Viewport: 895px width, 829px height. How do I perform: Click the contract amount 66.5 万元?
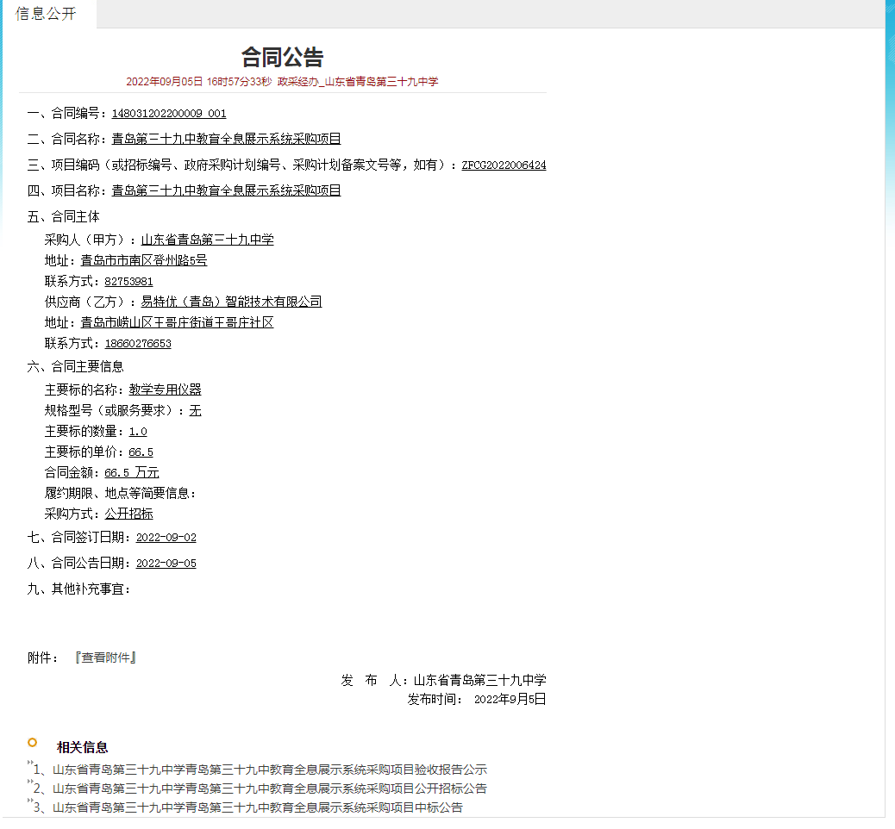coord(132,472)
